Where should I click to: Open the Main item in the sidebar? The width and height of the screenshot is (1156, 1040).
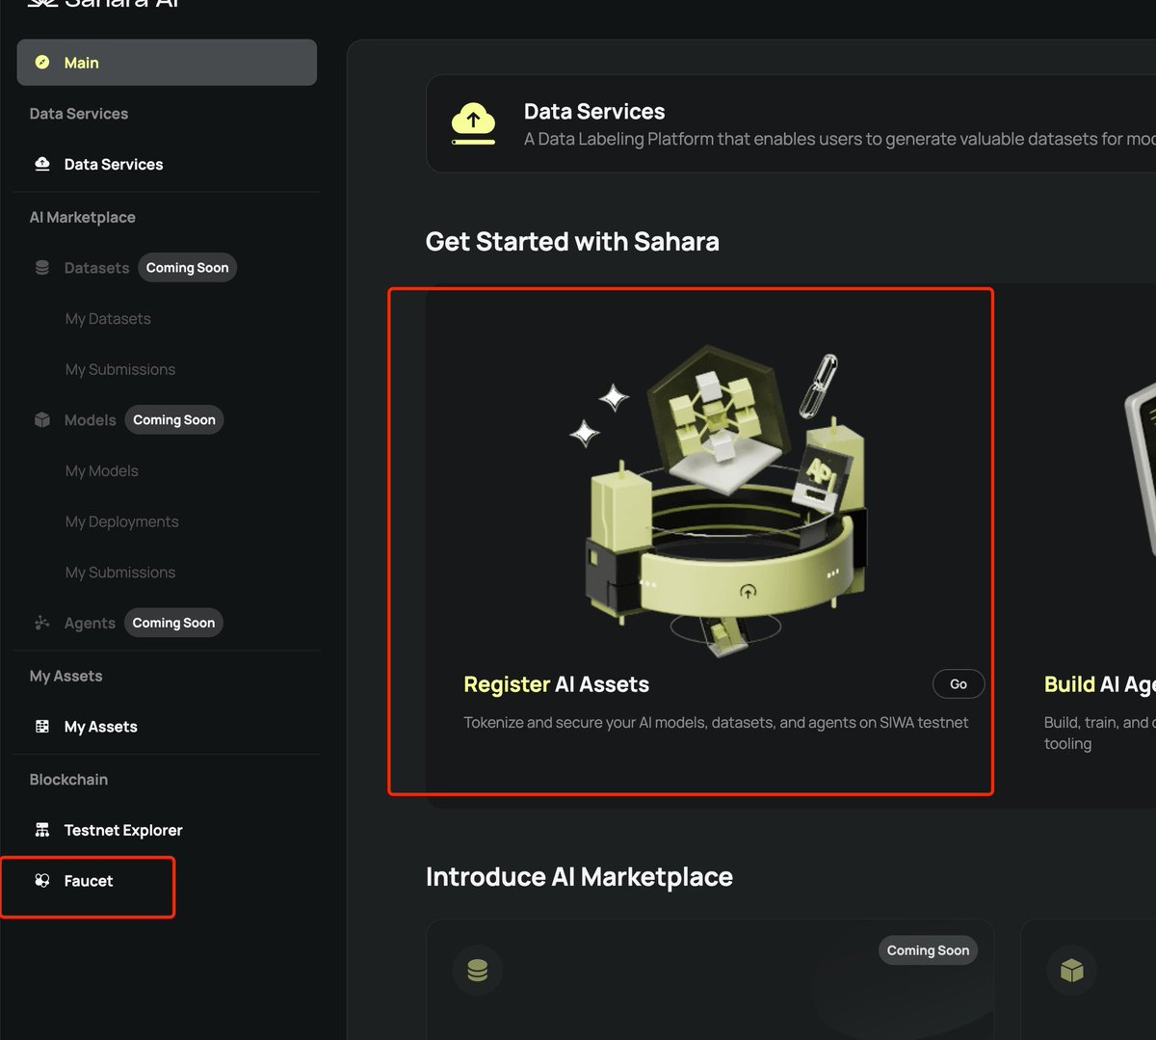[167, 63]
